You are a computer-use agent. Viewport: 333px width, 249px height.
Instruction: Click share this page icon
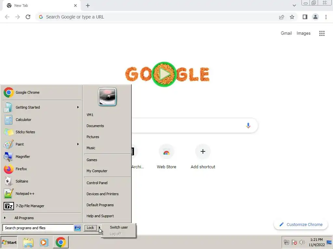[282, 17]
